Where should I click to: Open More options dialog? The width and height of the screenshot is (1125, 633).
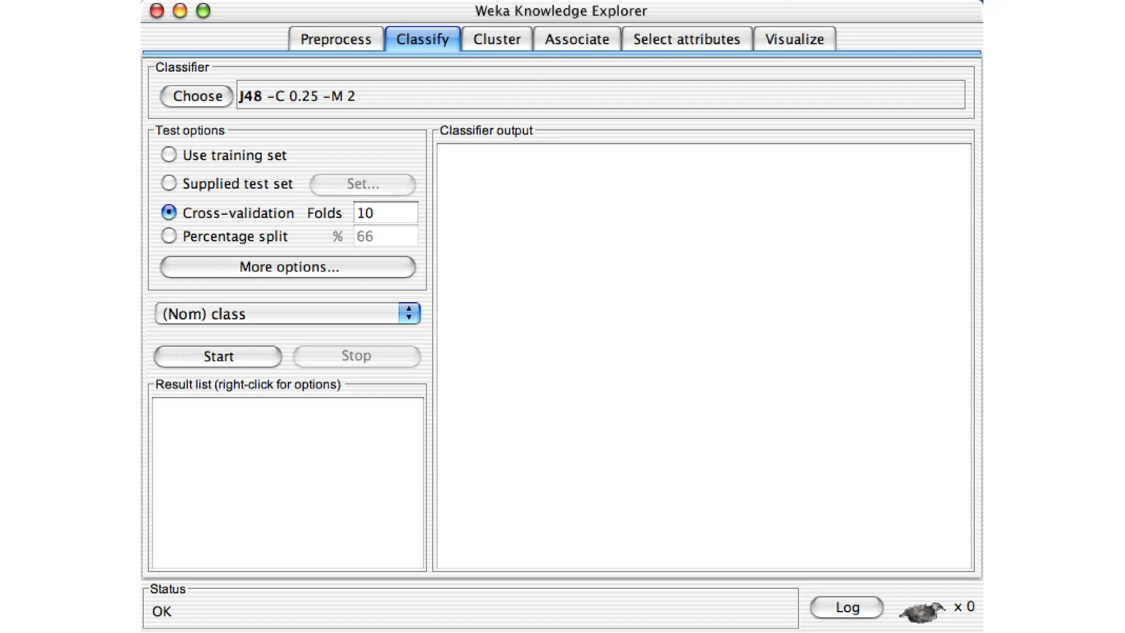tap(288, 267)
